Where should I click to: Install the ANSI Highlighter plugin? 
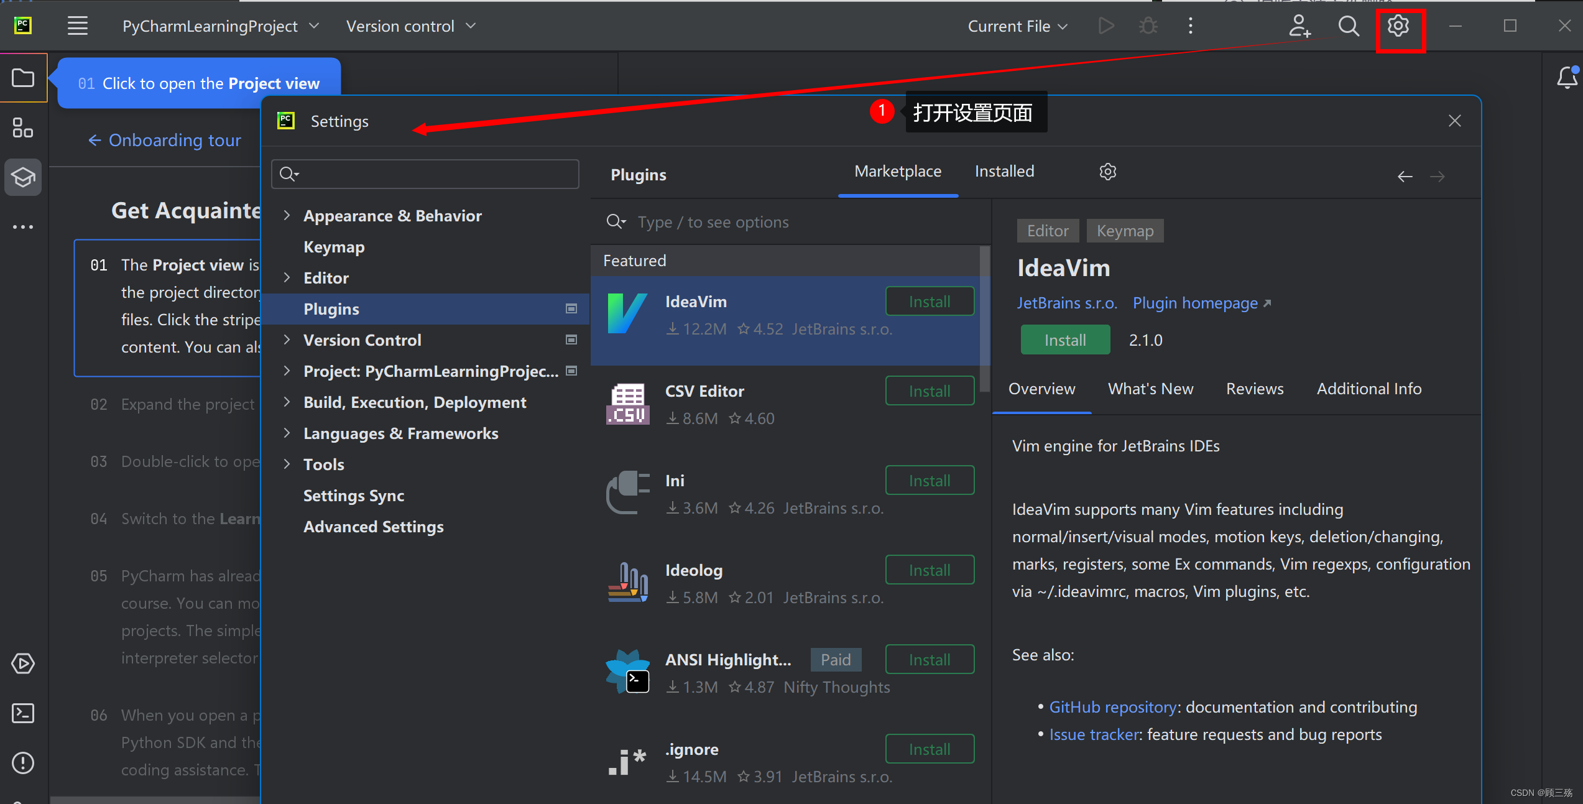[x=930, y=660]
